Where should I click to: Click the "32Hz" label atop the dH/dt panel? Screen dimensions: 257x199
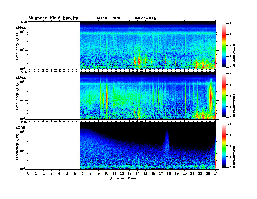pos(24,22)
